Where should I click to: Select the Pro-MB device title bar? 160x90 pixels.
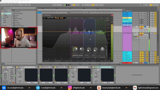point(103,67)
